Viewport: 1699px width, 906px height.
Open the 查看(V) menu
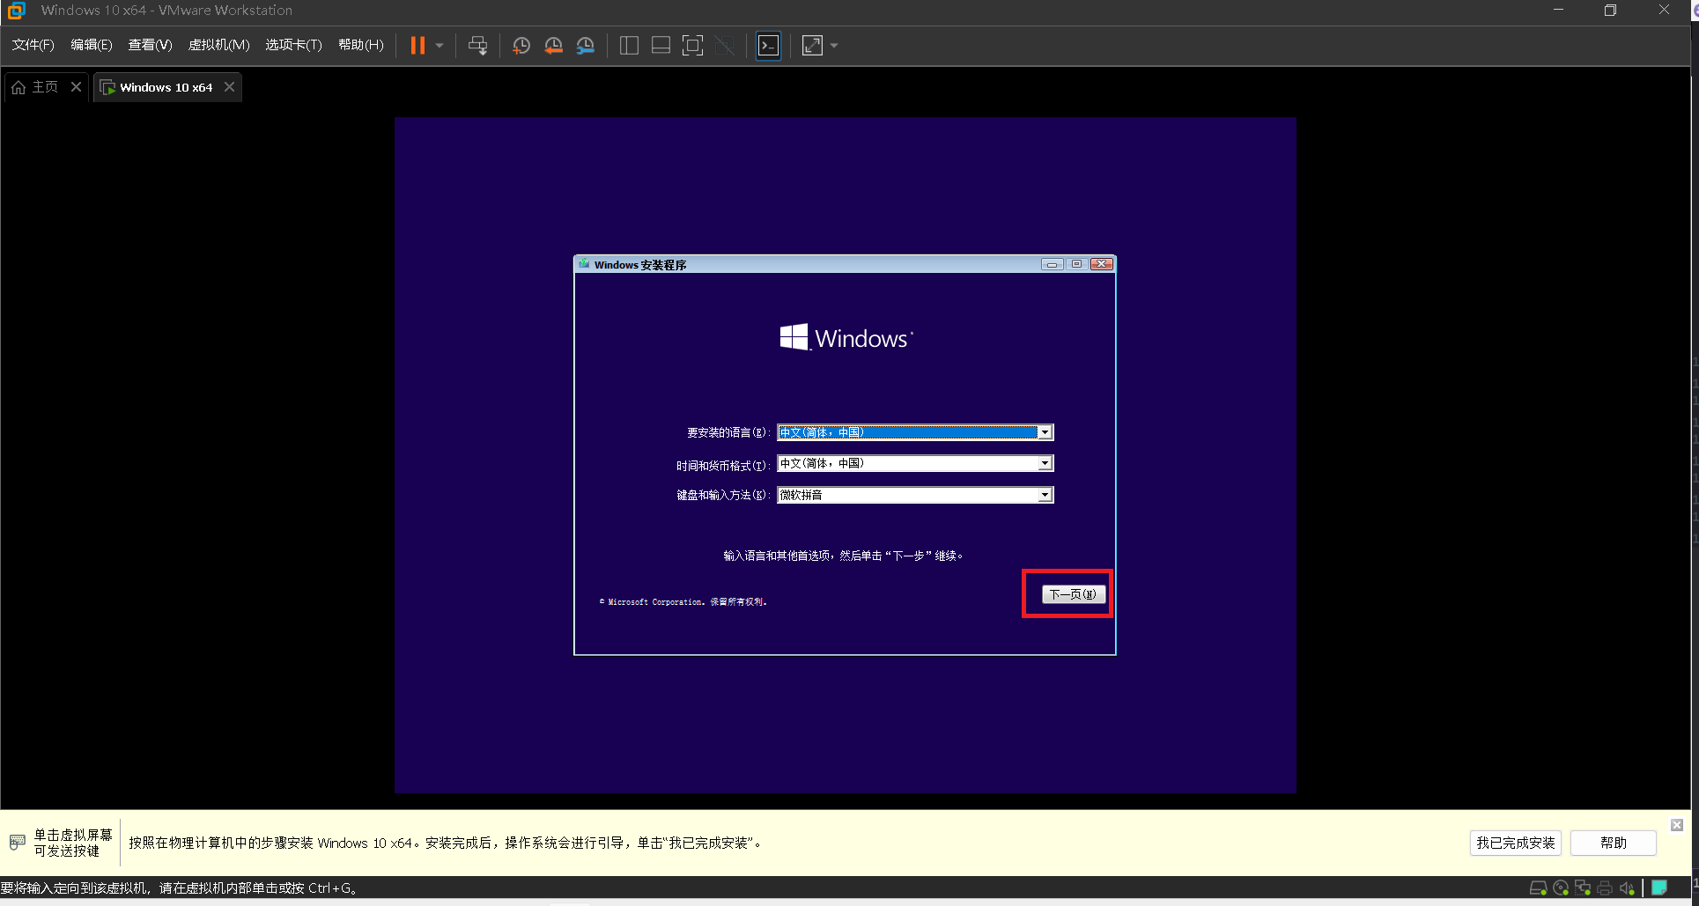pos(150,45)
